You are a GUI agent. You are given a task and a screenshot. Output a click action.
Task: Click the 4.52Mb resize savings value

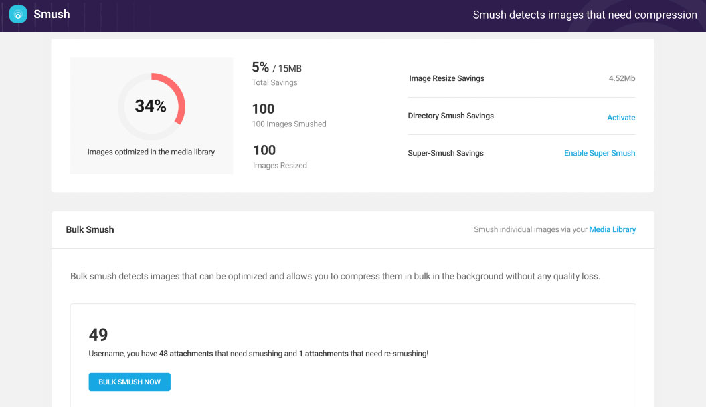pyautogui.click(x=622, y=78)
